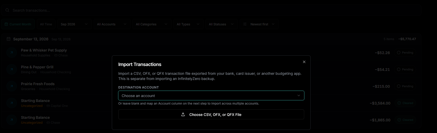Toggle Pending status on Prairie Fresh Foods row

point(405,86)
